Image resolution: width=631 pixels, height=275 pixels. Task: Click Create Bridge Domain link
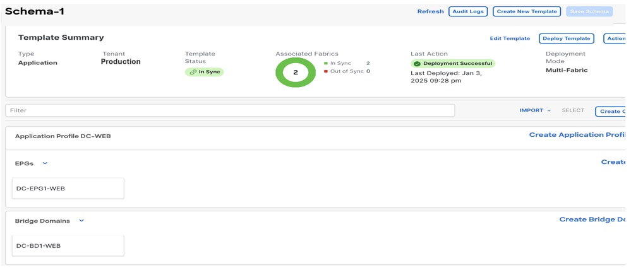click(x=592, y=219)
